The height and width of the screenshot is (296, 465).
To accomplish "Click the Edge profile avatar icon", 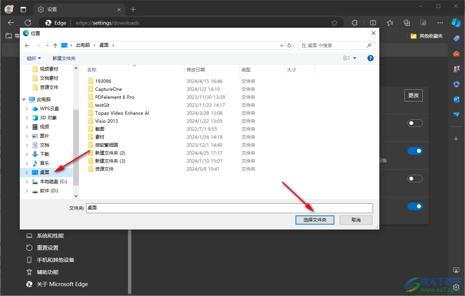I will [9, 9].
